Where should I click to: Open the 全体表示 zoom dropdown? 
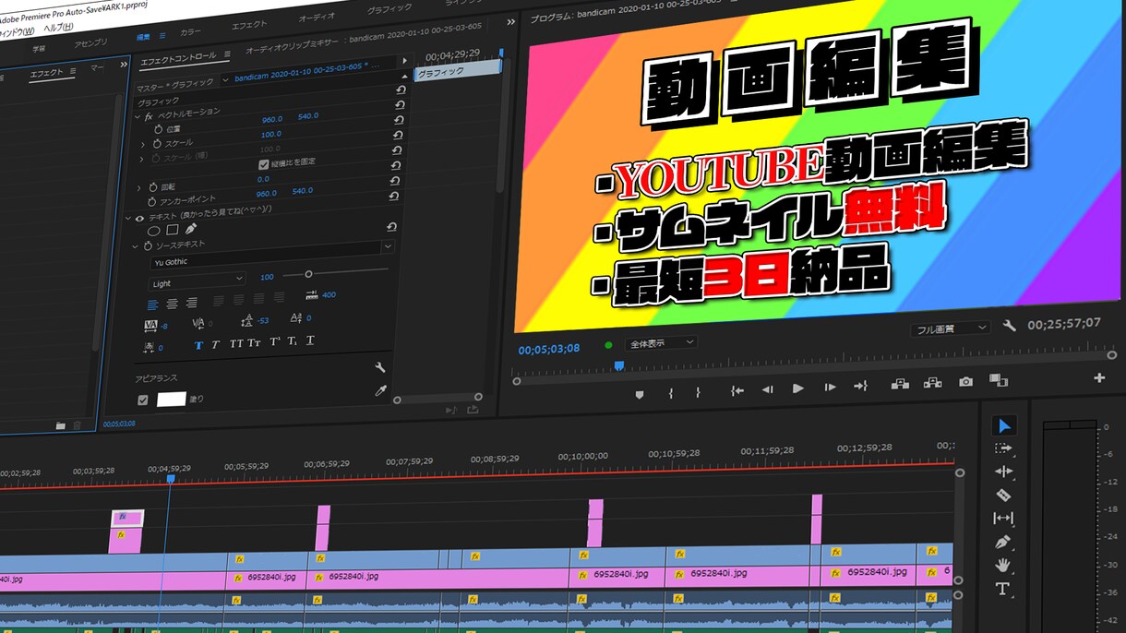click(660, 343)
